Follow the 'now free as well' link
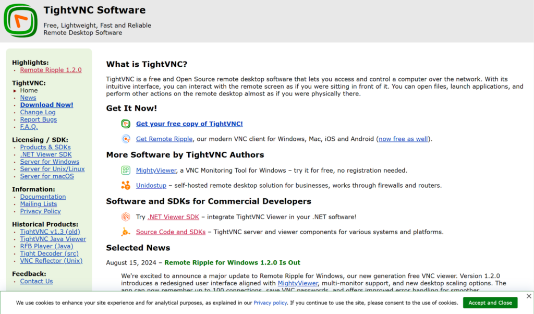Image resolution: width=534 pixels, height=314 pixels. tap(403, 139)
